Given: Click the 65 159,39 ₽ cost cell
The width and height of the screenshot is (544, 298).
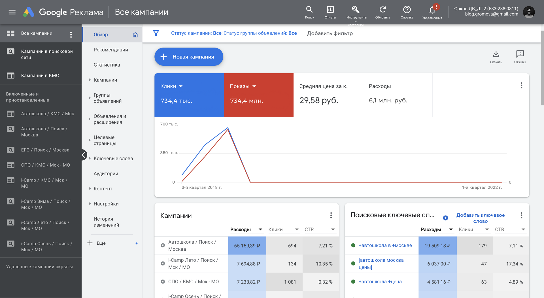Looking at the screenshot, I should [x=247, y=246].
